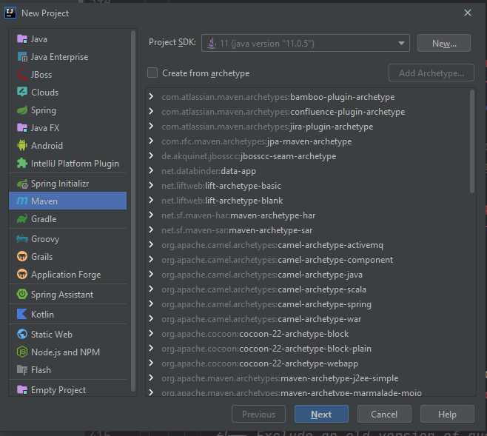The image size is (487, 436).
Task: Click the Previous button
Action: point(258,414)
